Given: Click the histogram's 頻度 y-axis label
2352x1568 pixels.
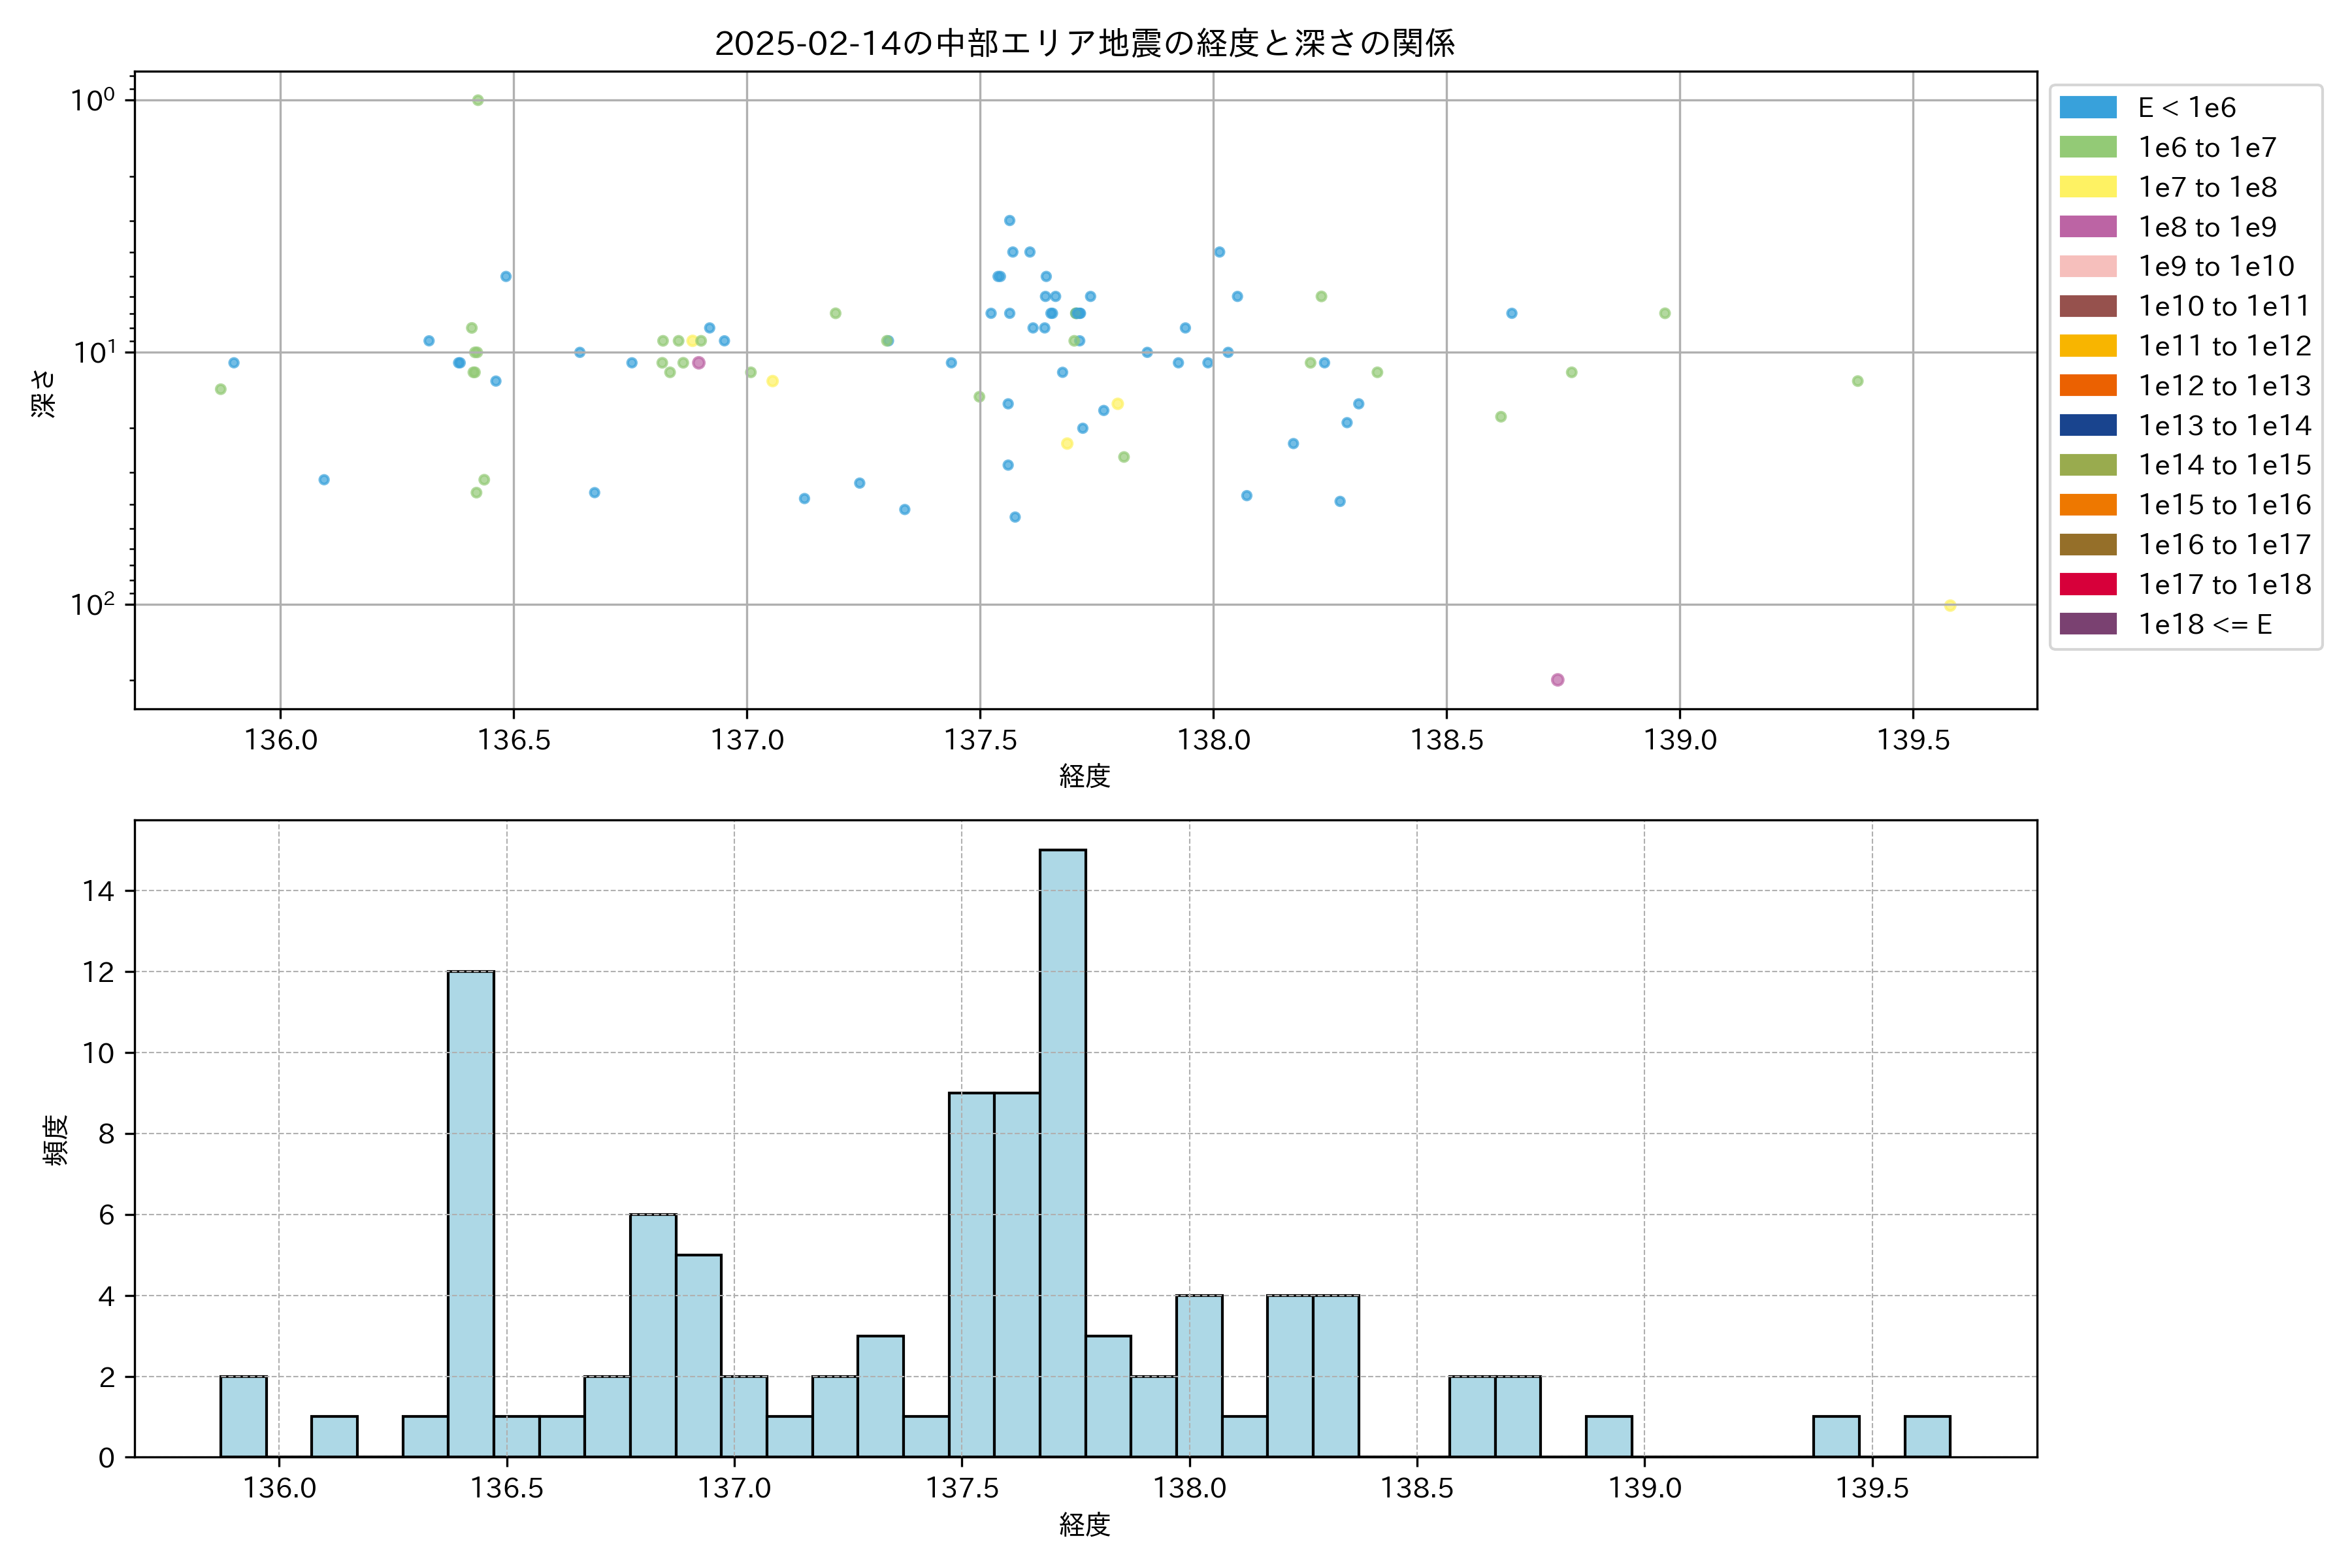Looking at the screenshot, I should click(x=56, y=1140).
